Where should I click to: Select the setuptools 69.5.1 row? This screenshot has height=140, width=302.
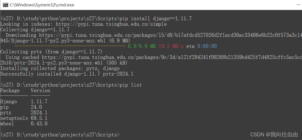click(x=24, y=118)
